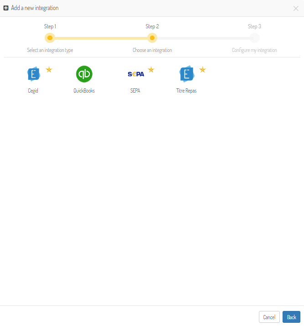Close the Add a new integration dialog
Screen dimensions: 304x326
pos(296,8)
